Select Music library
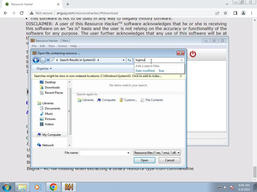Screen dimensions: 257x192 (x=46, y=114)
